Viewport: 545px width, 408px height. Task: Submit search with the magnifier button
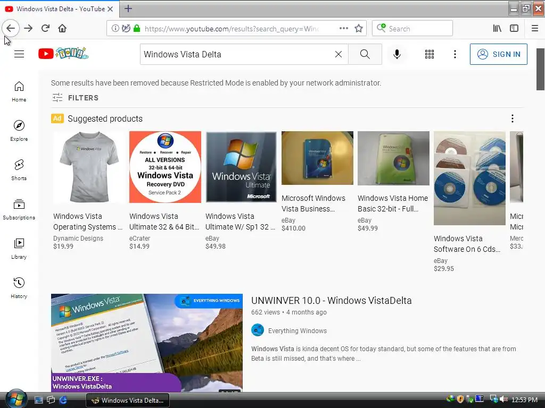[x=365, y=54]
